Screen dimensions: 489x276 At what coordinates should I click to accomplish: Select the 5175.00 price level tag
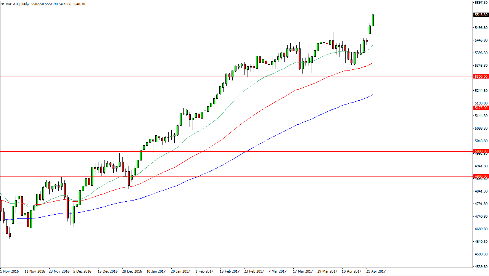pyautogui.click(x=480, y=108)
